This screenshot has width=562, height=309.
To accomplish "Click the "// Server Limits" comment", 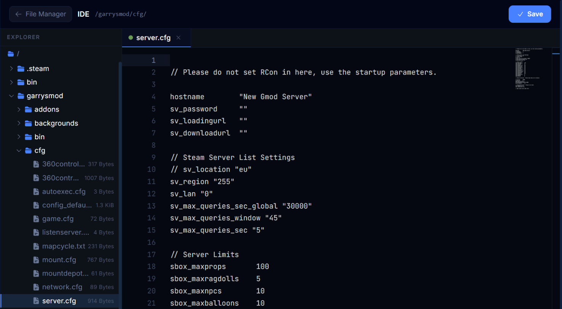I will point(205,254).
